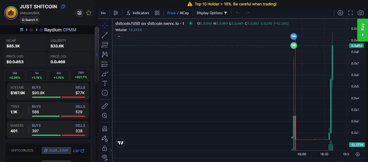
Task: Click the makers buys/sells ratio bar
Action: coord(58,135)
